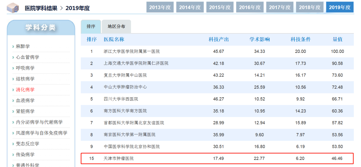Screen dimensions: 361x167
Task: Select 风湿病学与自体免疫病学 subject
Action: 42,133
